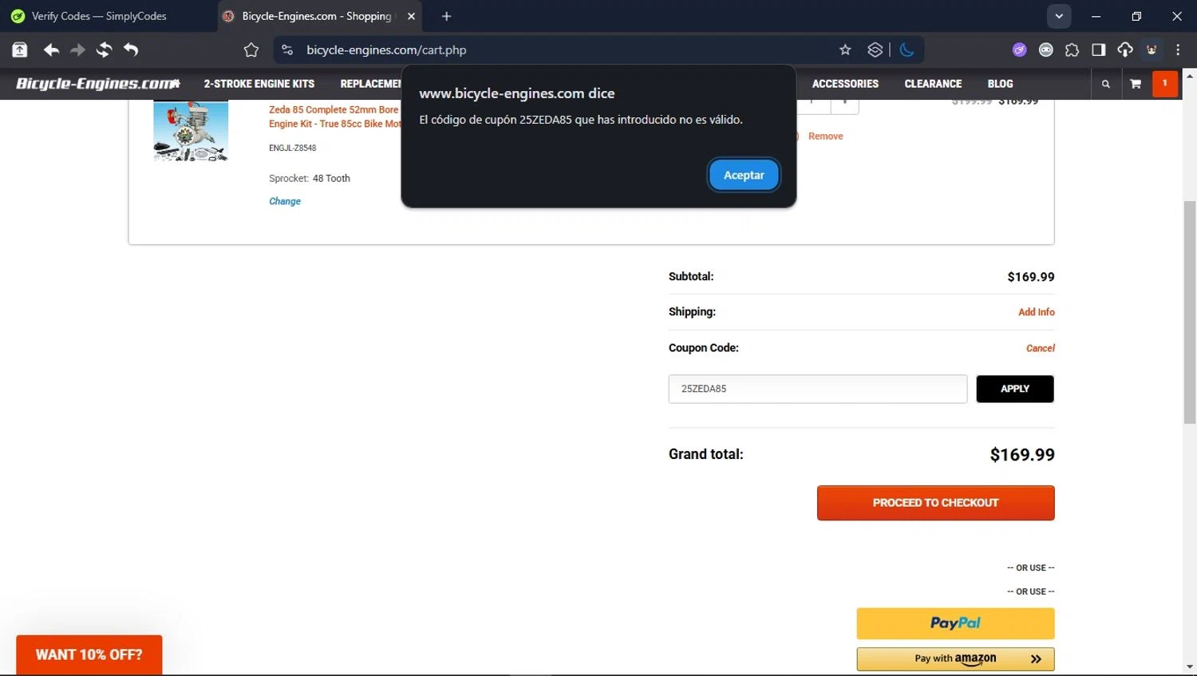Click the undo arrow icon in browser toolbar
The height and width of the screenshot is (676, 1197).
coord(131,49)
